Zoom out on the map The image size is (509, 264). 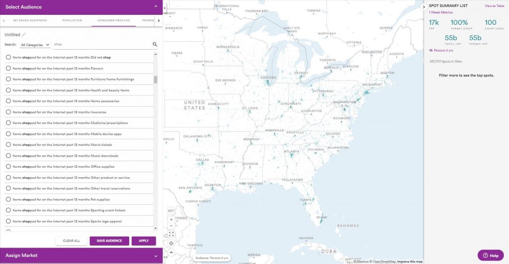tap(171, 226)
